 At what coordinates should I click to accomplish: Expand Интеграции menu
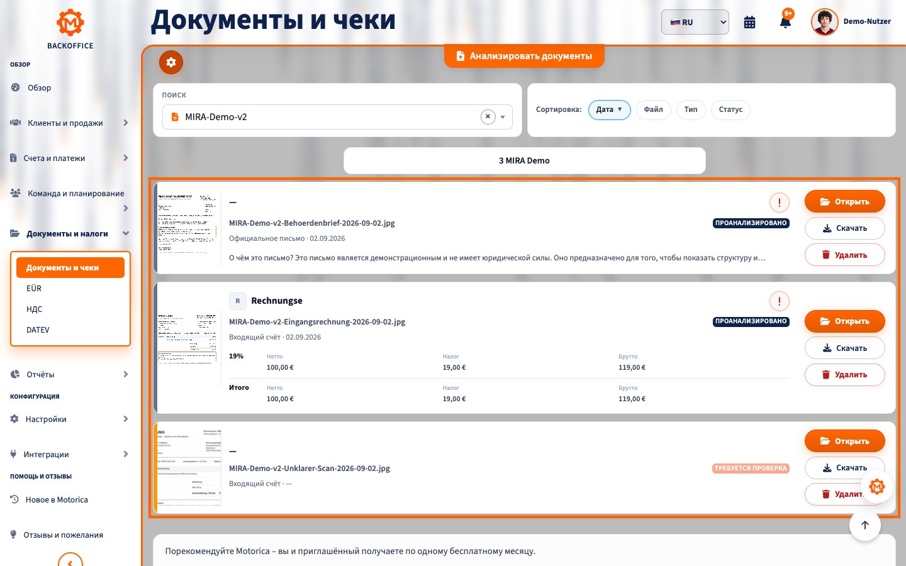point(69,455)
